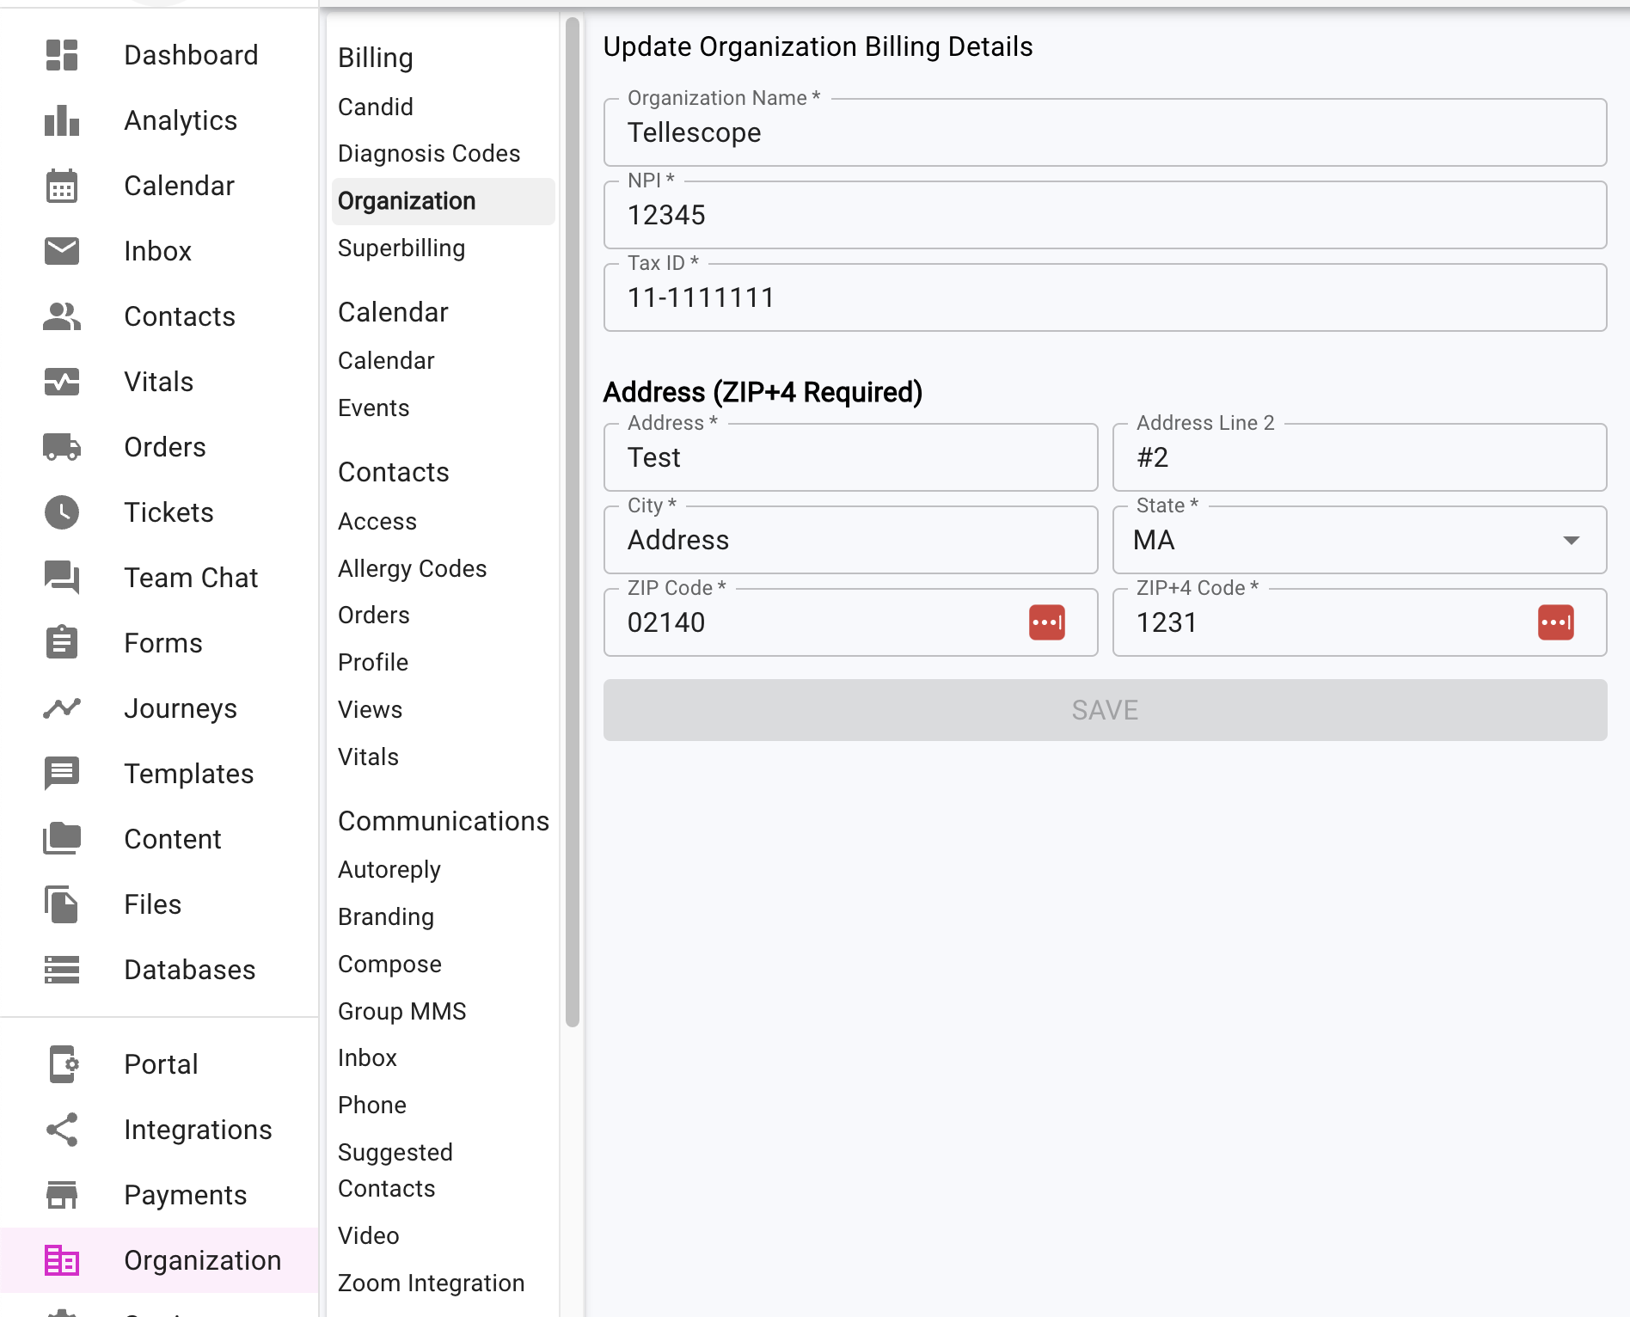Open the Inbox envelope icon
Viewport: 1630px width, 1317px height.
pyautogui.click(x=62, y=251)
